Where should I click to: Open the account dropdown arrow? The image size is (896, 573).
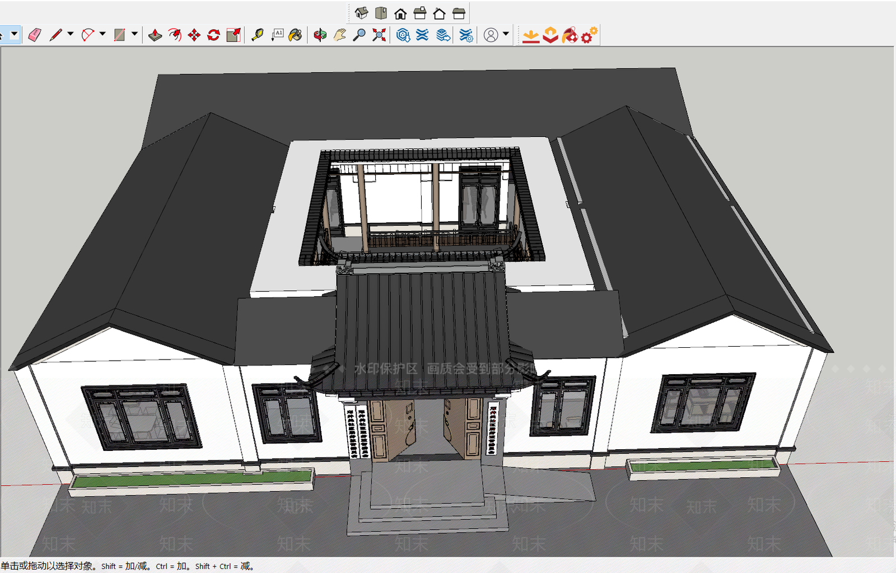click(x=506, y=34)
